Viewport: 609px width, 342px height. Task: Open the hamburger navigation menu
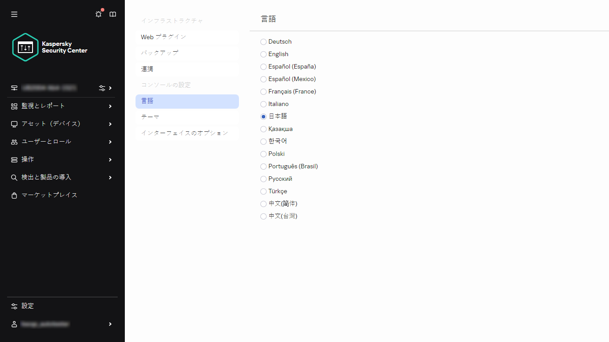[x=14, y=14]
